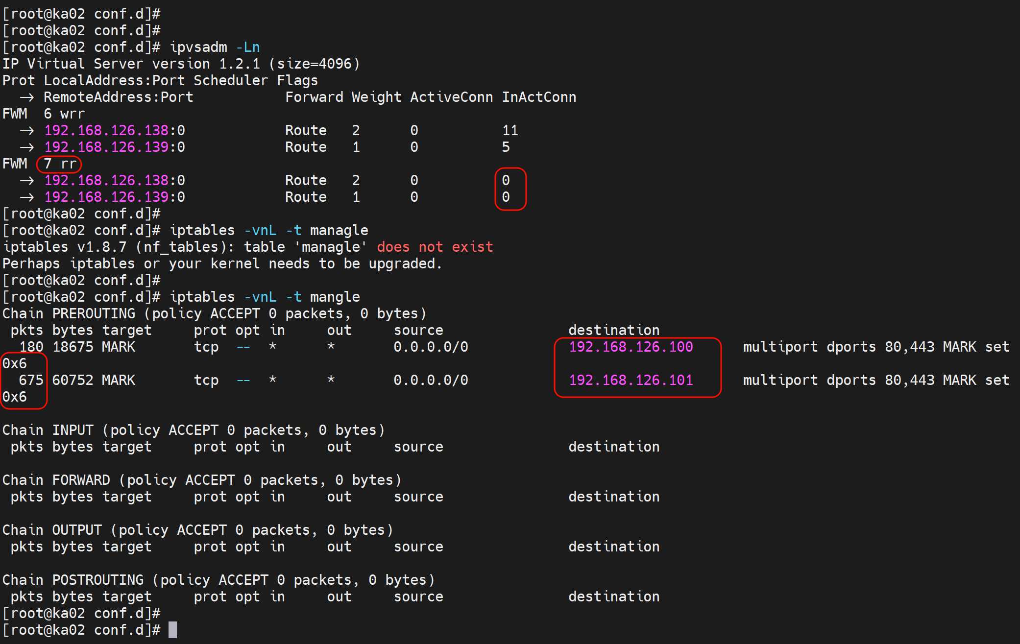Click 'FWM 6 wrr' line

[44, 114]
